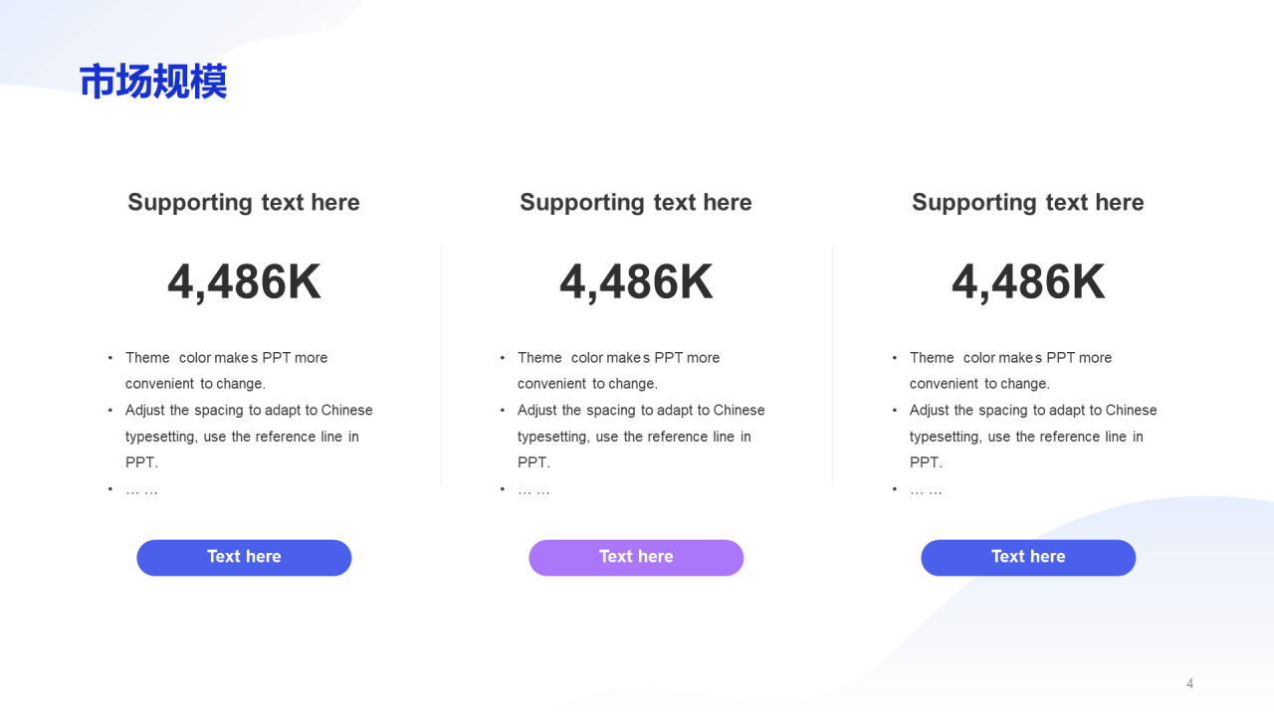This screenshot has height=716, width=1274.
Task: Select the middle "Supporting text here" heading
Action: tap(636, 203)
